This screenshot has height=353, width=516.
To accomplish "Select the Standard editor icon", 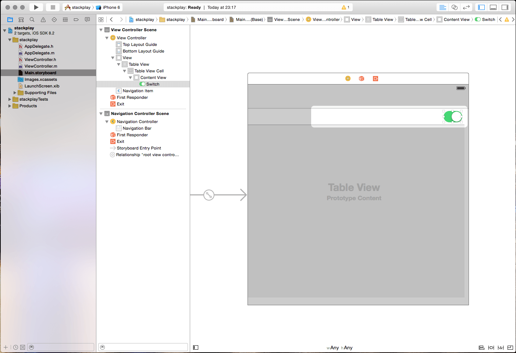I will coord(443,7).
